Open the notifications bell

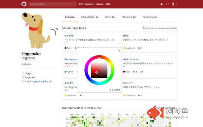point(161,4)
